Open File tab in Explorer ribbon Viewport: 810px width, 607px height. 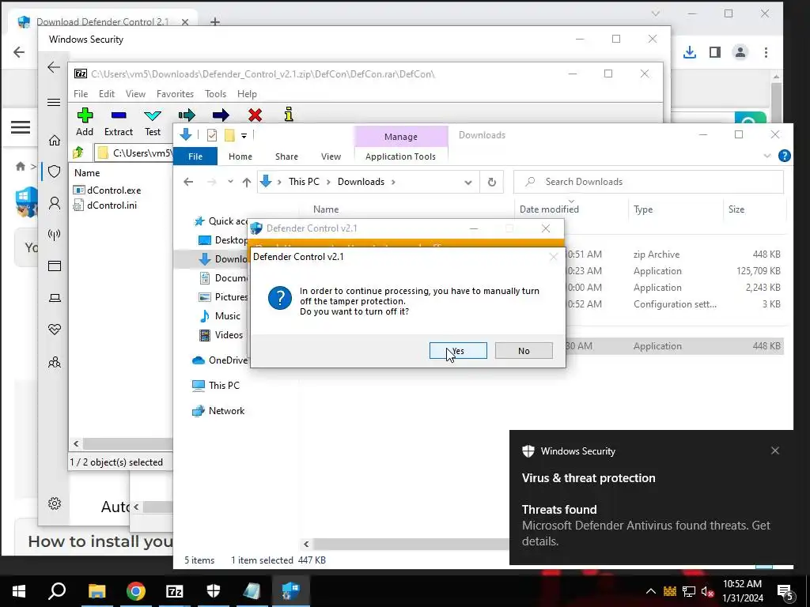[195, 156]
